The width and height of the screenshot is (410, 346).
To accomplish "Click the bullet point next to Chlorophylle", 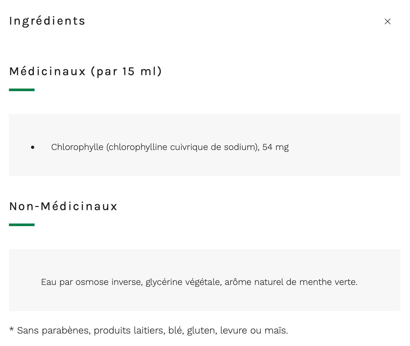I will point(33,147).
